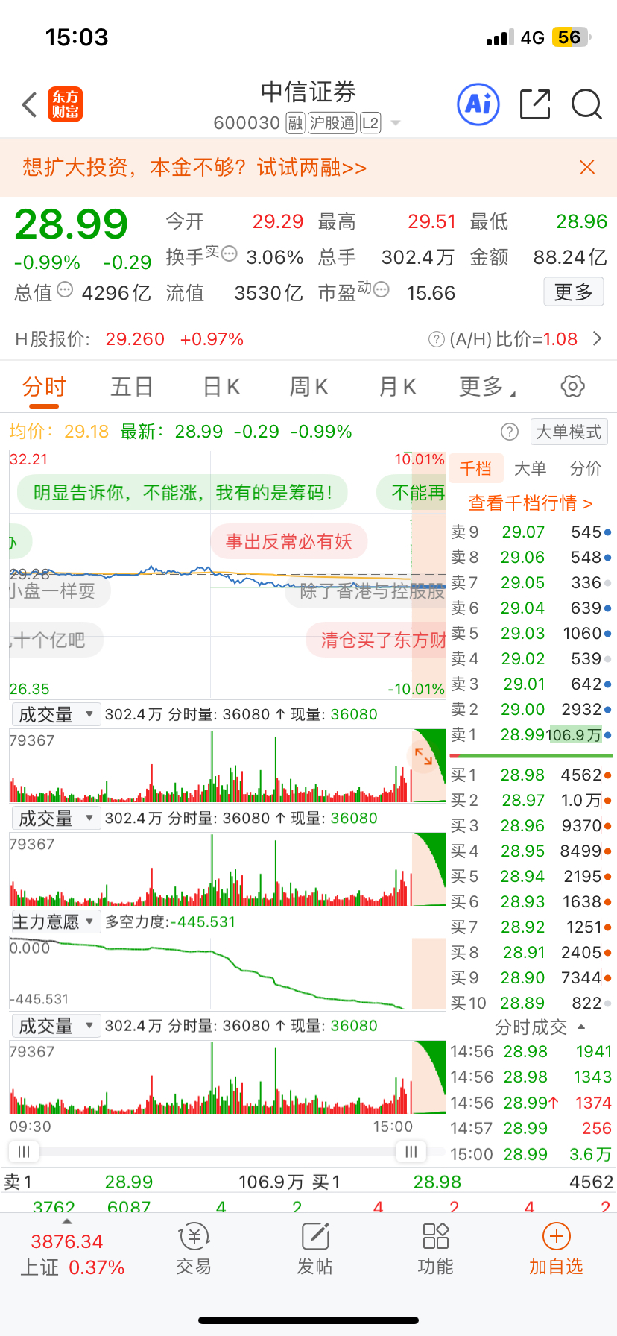
Task: Expand the chart with the fullscreen arrows icon
Action: click(x=423, y=757)
